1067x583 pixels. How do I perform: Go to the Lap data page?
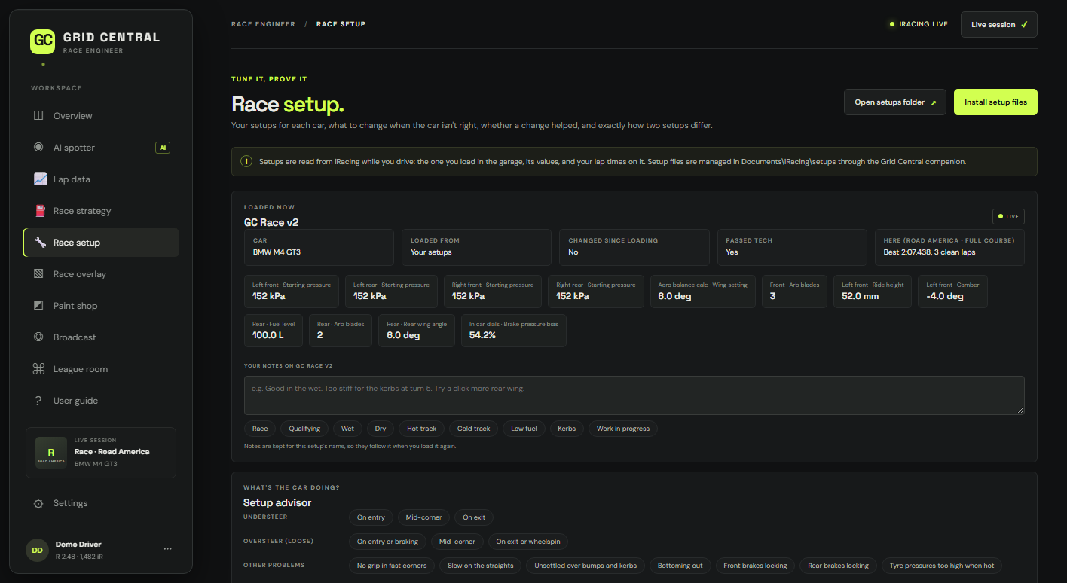(101, 179)
